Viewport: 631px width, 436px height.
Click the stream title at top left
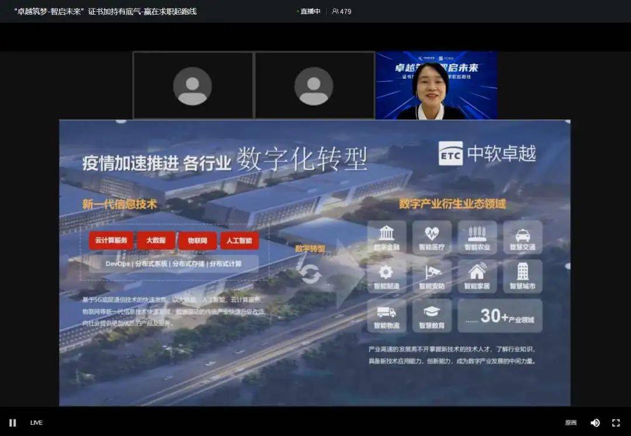coord(105,11)
